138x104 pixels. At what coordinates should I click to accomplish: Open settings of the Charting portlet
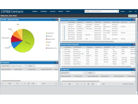[x=55, y=20]
